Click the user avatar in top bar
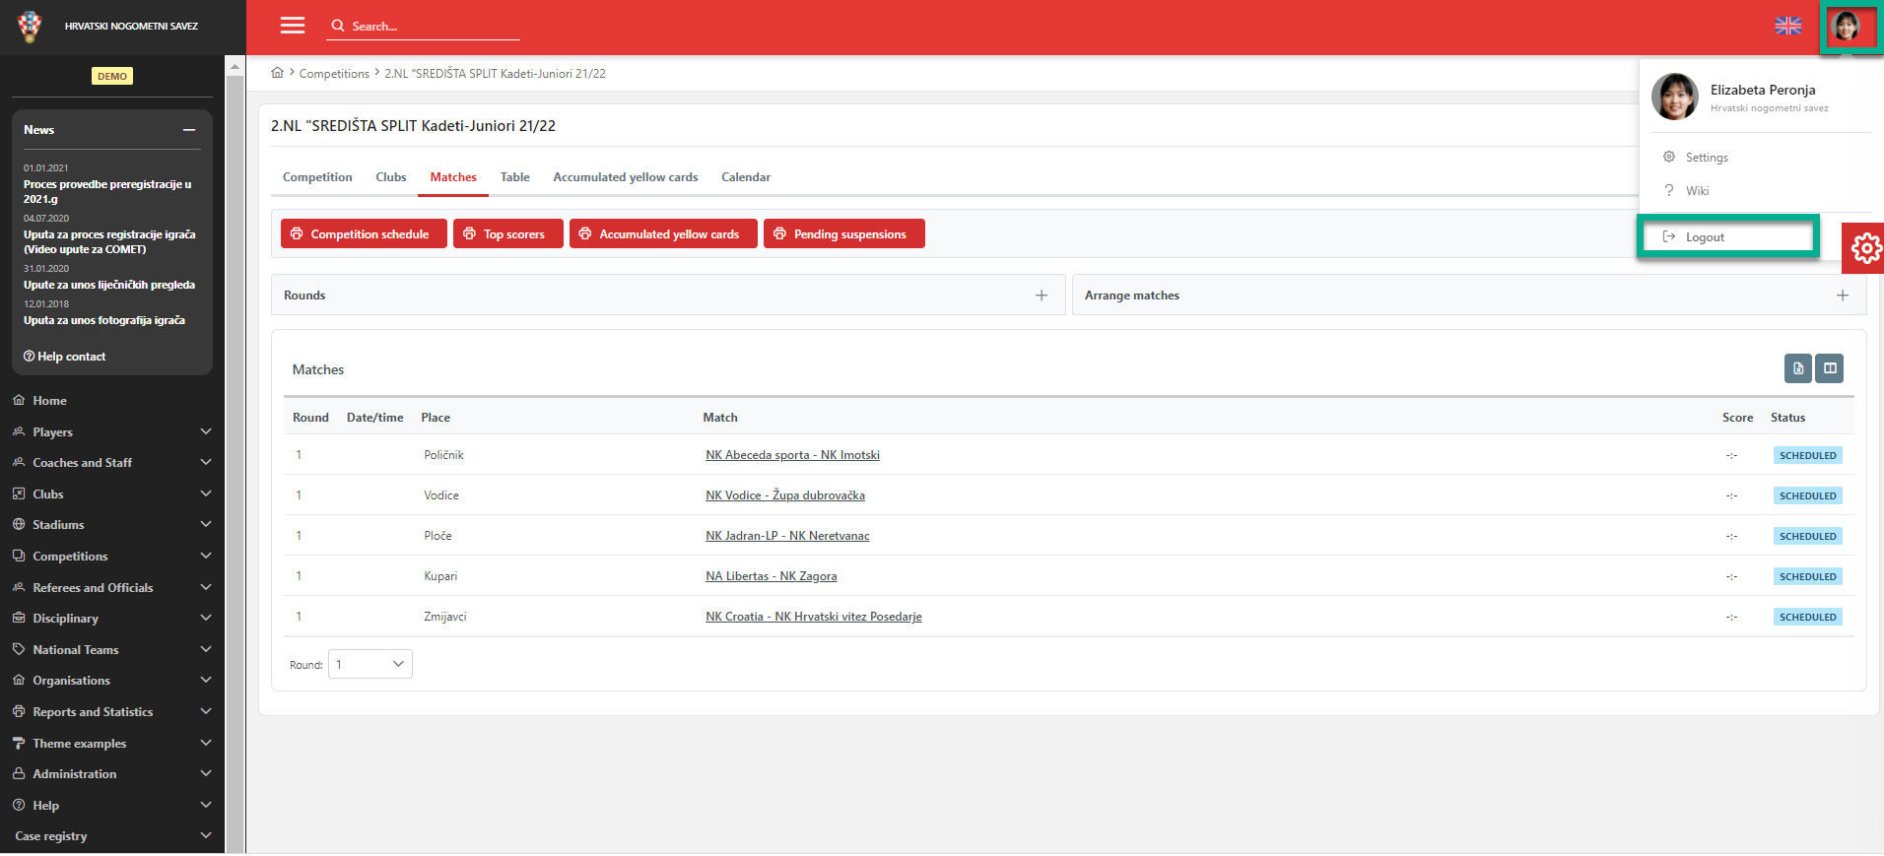The image size is (1884, 856). tap(1845, 27)
